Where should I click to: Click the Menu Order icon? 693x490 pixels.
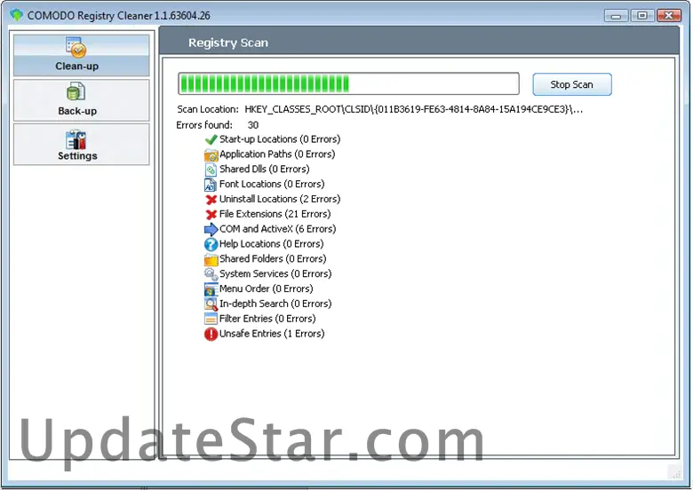[211, 289]
